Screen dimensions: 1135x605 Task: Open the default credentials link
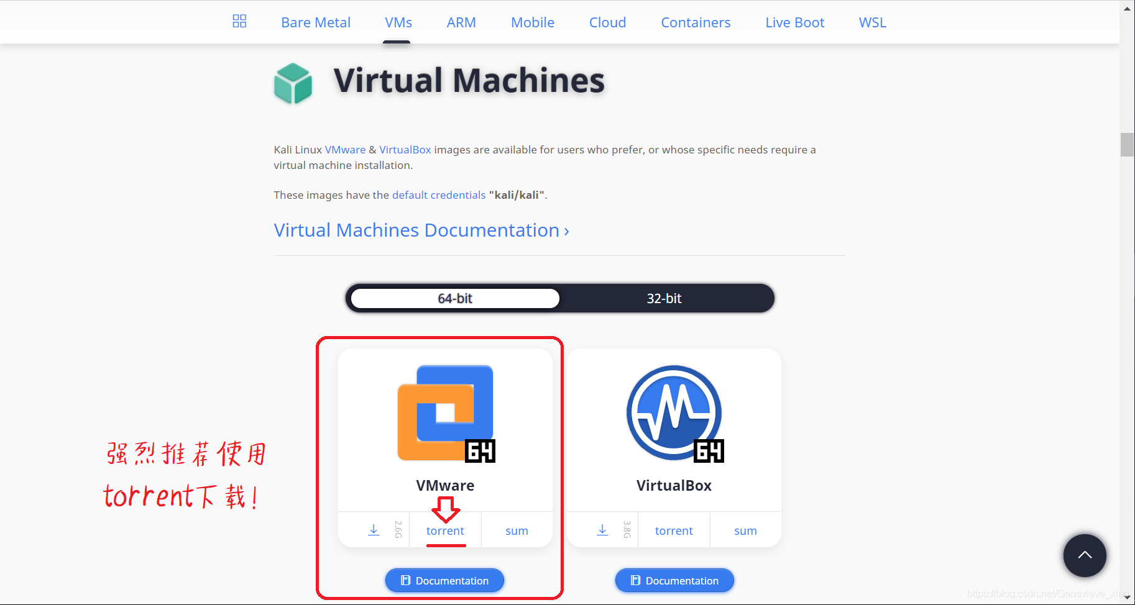[439, 195]
